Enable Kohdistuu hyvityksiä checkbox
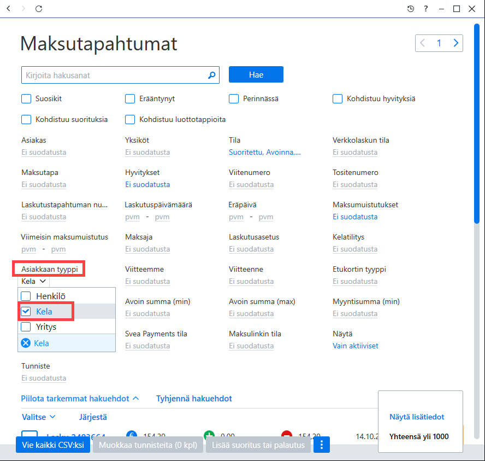 (338, 99)
